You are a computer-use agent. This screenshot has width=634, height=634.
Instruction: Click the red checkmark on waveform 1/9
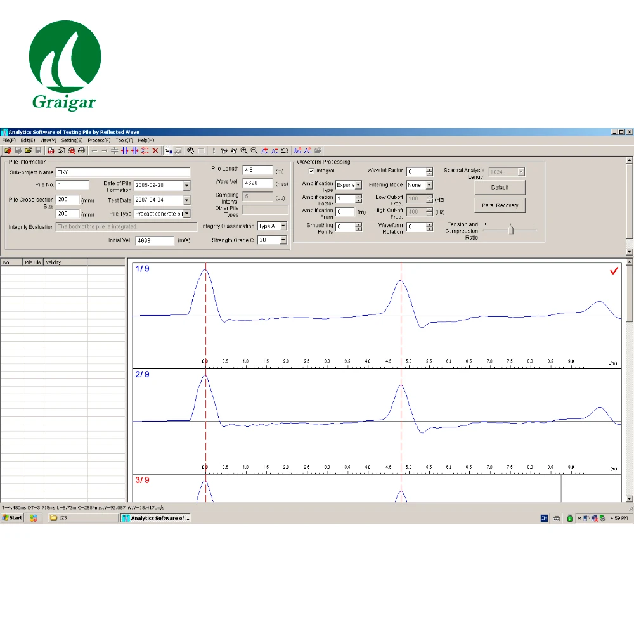point(614,271)
